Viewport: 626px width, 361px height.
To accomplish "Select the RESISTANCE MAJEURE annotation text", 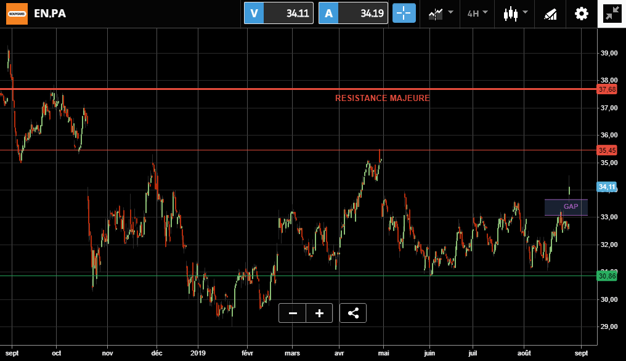I will (x=383, y=98).
